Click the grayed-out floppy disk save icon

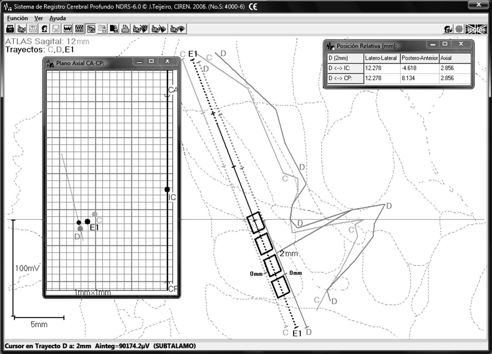pos(56,29)
